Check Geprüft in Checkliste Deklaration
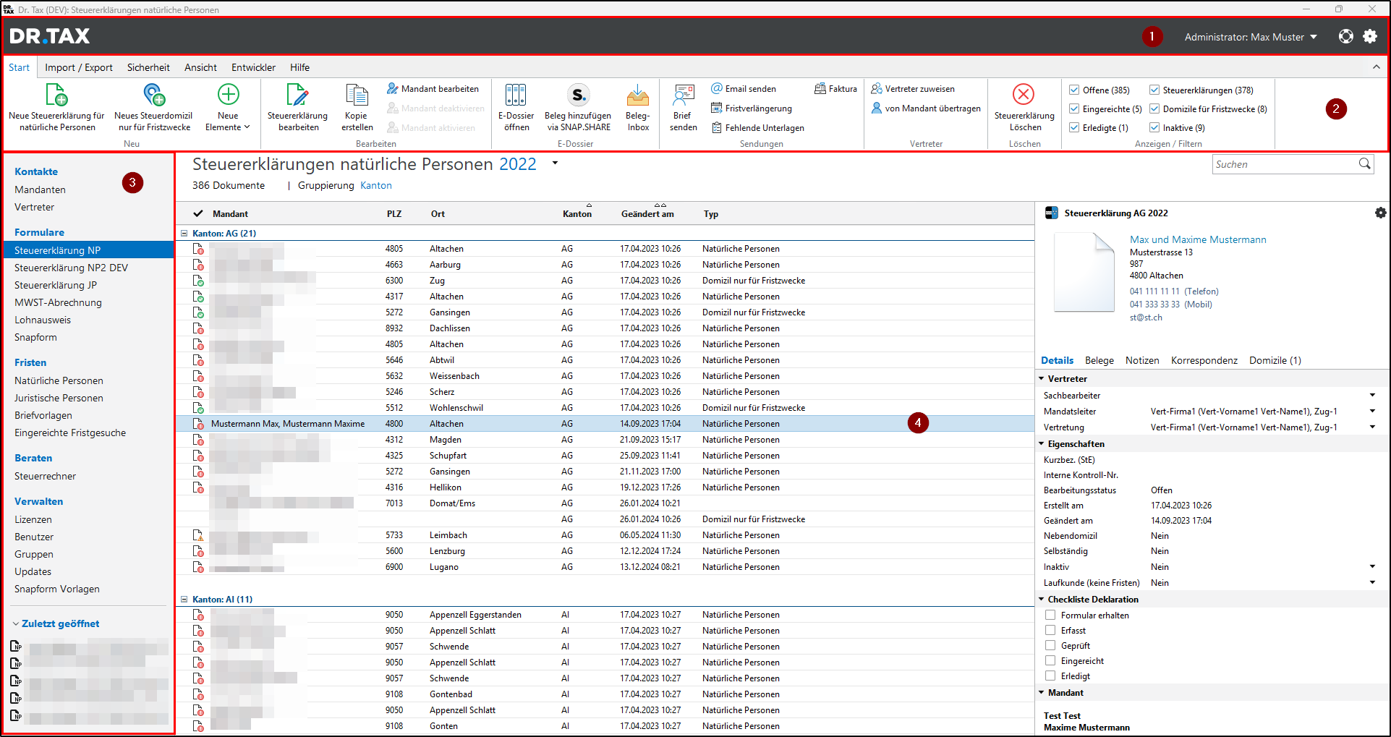Viewport: 1391px width, 737px height. (x=1050, y=645)
